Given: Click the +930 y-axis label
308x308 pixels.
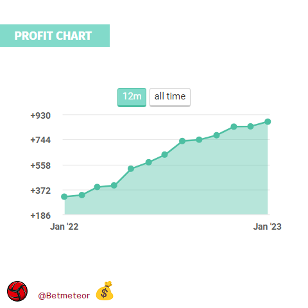Looking at the screenshot, I should (x=40, y=116).
